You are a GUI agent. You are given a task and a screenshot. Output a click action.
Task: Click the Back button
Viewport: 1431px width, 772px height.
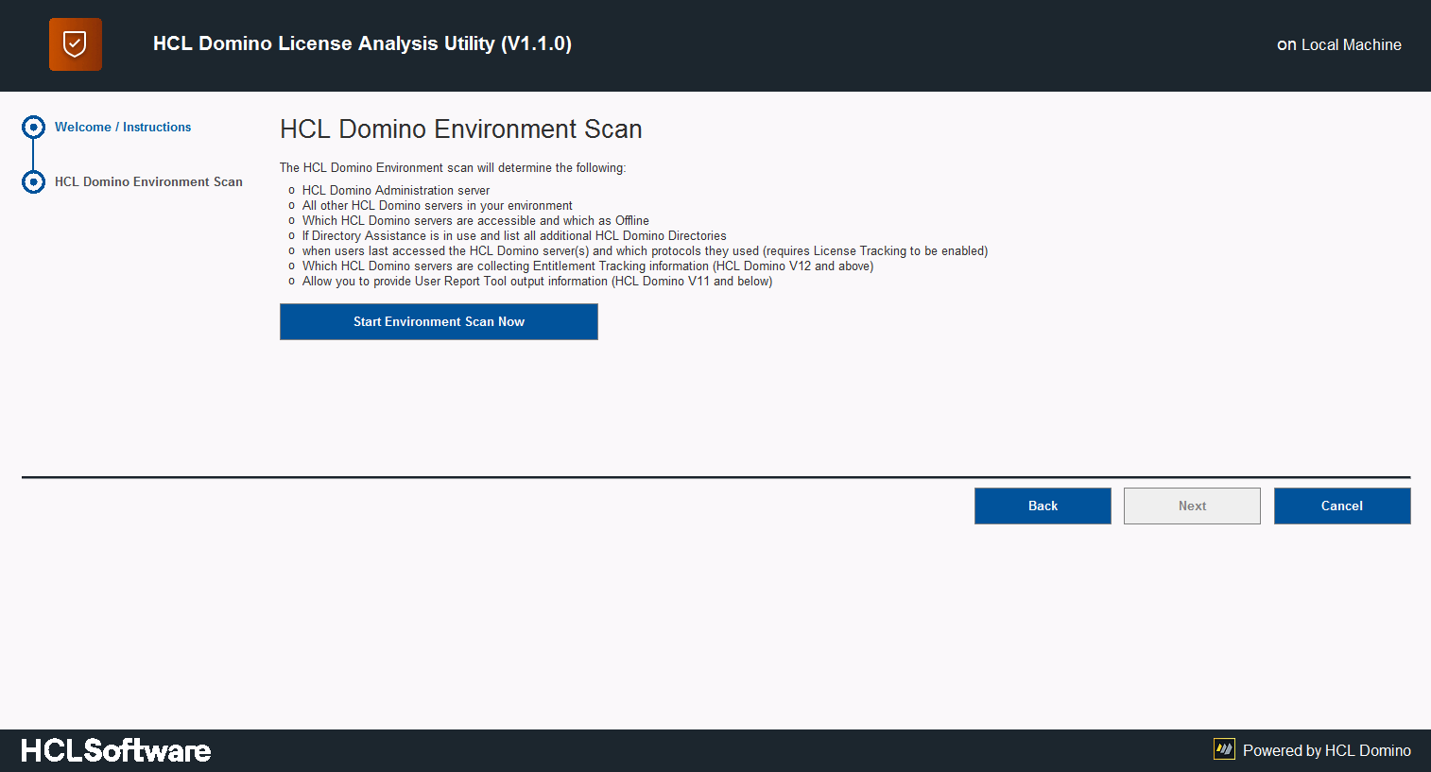pyautogui.click(x=1043, y=506)
